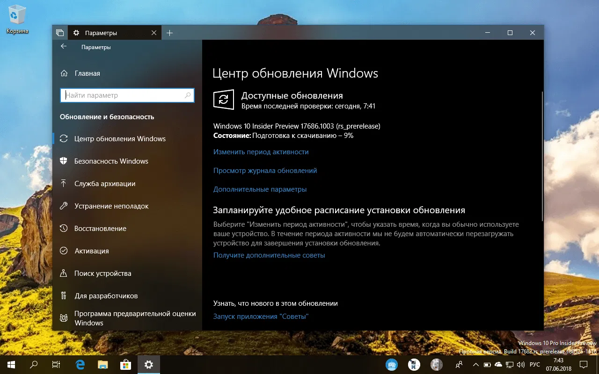
Task: Open the Служба архивации icon
Action: point(65,183)
